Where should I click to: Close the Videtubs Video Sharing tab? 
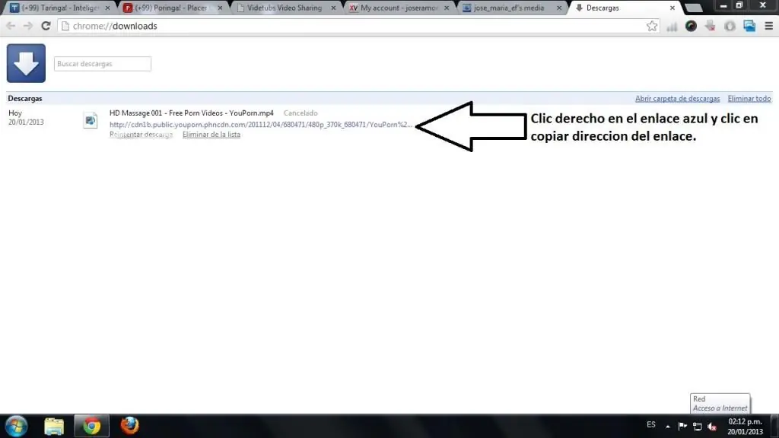[x=333, y=8]
